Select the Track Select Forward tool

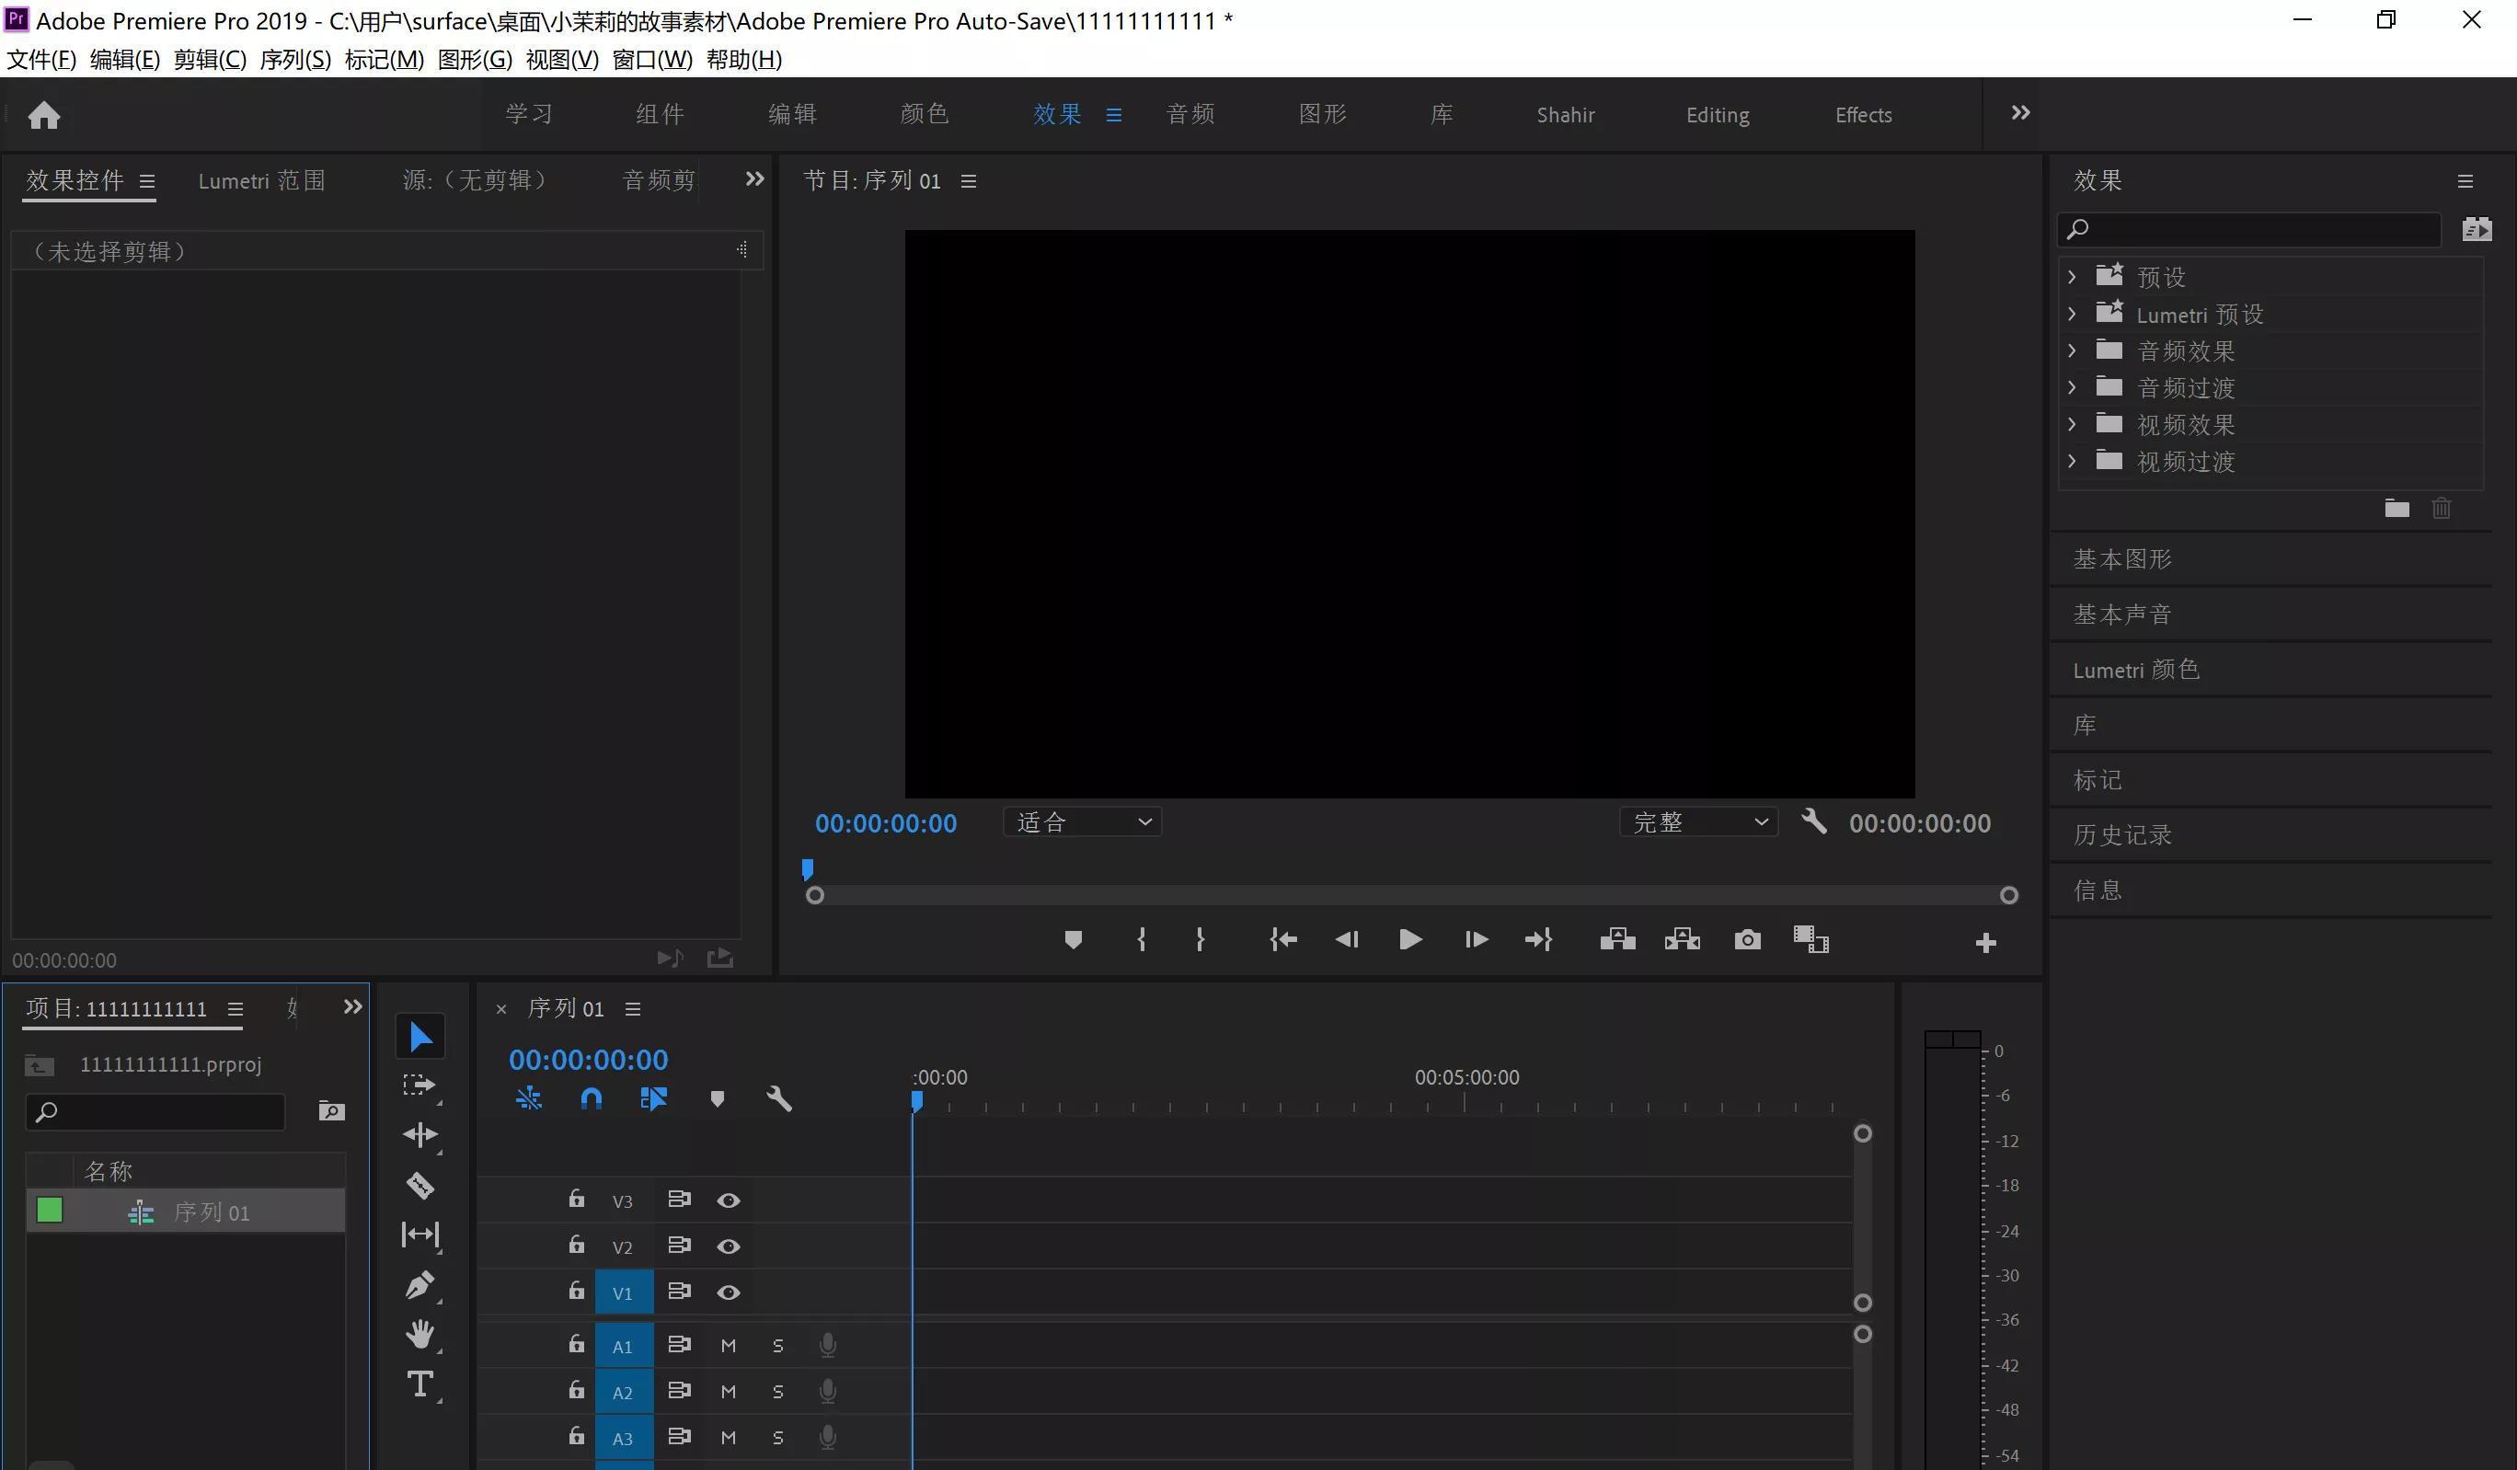coord(419,1085)
